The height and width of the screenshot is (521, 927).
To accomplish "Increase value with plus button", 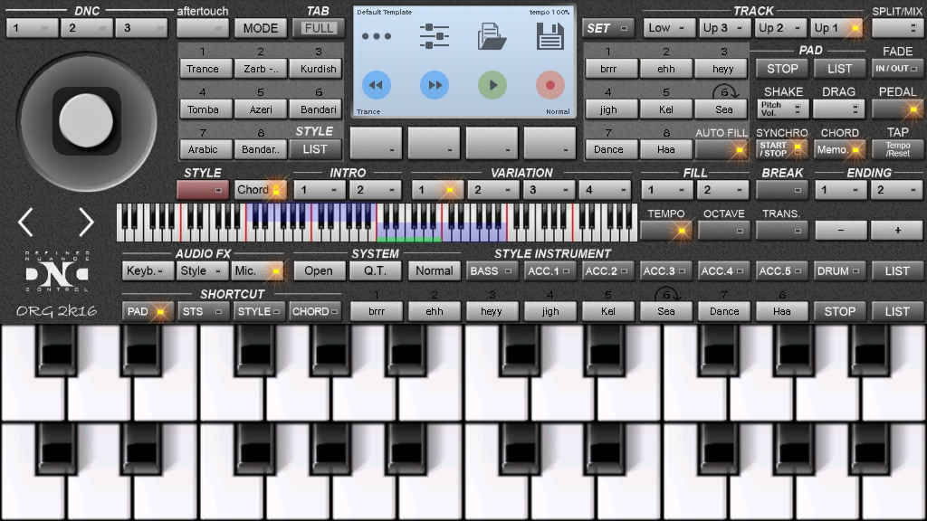I will (897, 231).
